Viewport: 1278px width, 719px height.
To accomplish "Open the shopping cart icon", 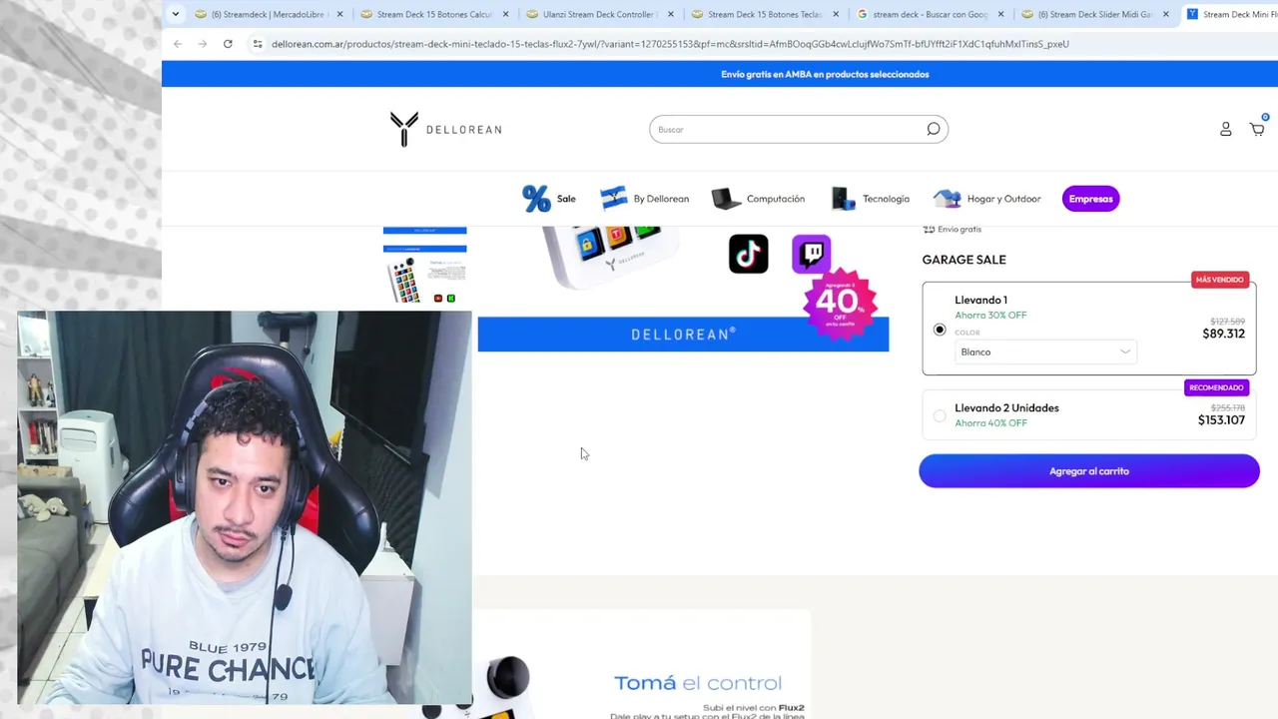I will (1257, 129).
